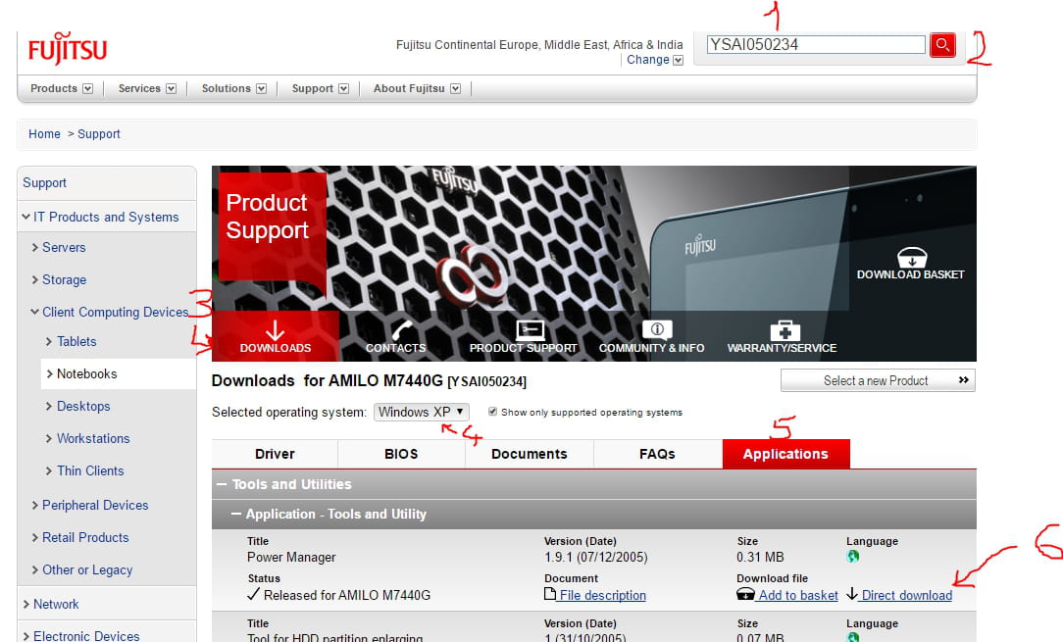
Task: Open the Products menu item
Action: [54, 88]
